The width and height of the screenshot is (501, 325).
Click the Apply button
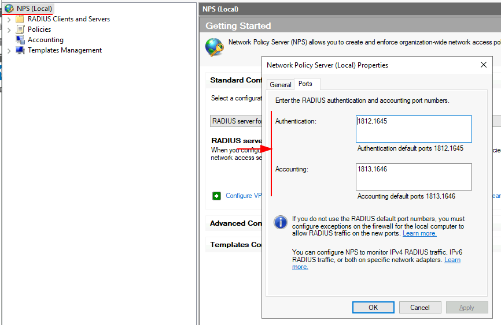(x=467, y=308)
